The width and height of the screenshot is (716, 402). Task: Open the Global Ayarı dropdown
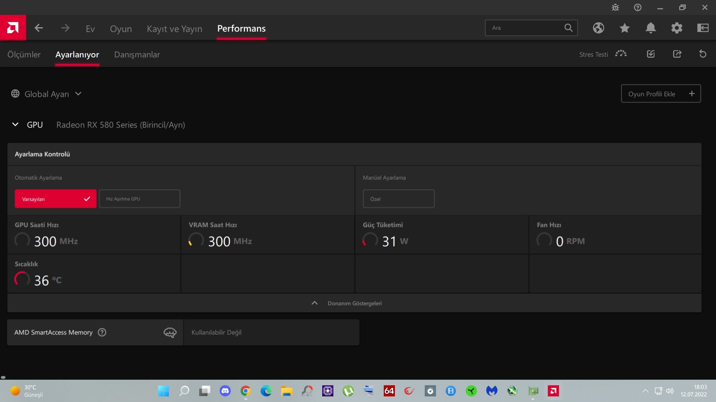47,94
